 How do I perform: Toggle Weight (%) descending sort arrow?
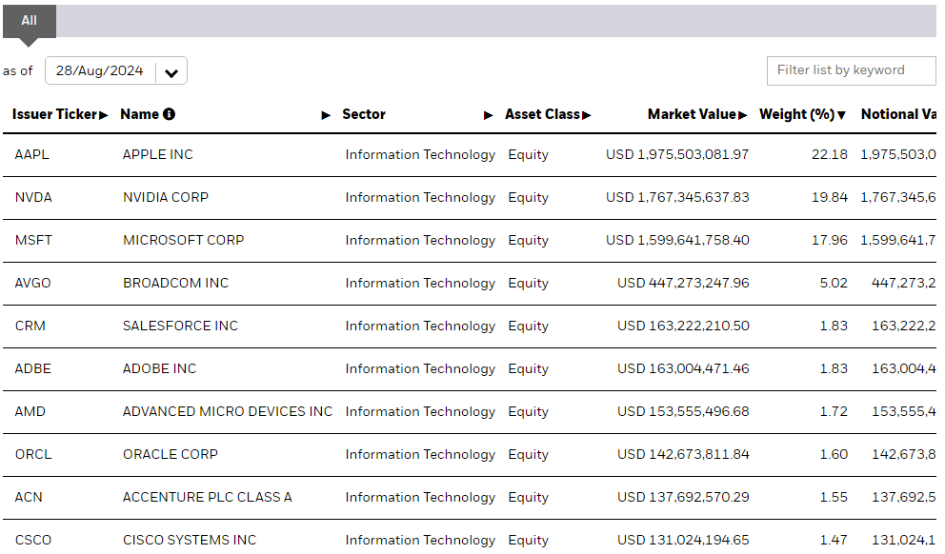842,115
